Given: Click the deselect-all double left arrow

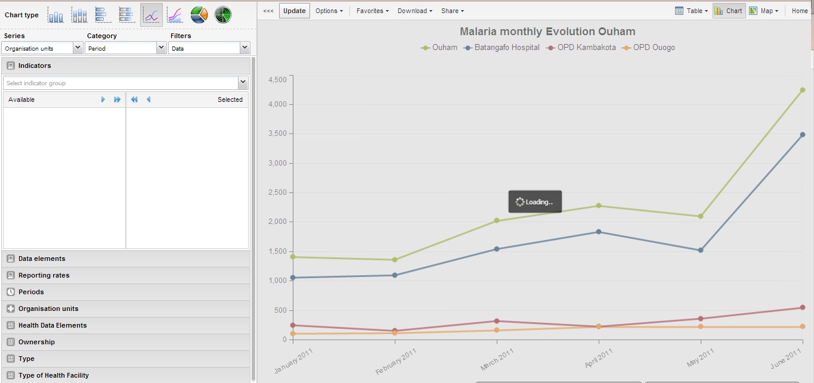Looking at the screenshot, I should click(134, 99).
